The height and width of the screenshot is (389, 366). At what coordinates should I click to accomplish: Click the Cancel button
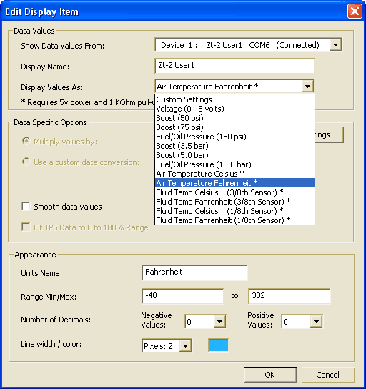[x=328, y=375]
